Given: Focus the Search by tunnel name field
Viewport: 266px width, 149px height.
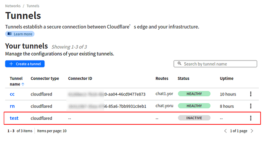Looking at the screenshot, I should coord(215,64).
